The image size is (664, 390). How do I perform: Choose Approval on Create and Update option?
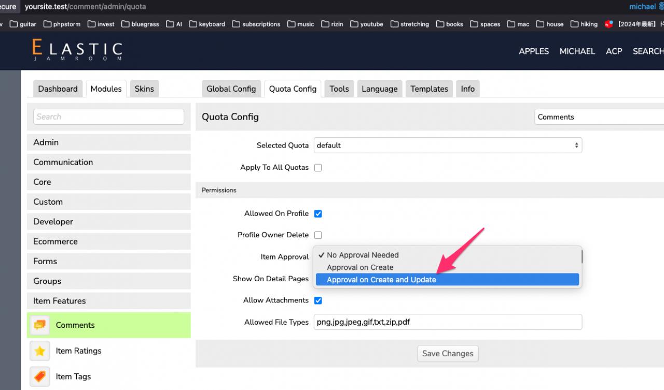381,280
